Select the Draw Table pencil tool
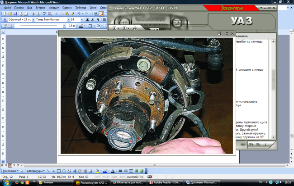The image size is (294, 186). pos(5,26)
